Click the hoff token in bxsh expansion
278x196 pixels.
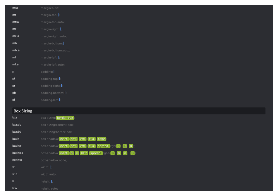73,139
